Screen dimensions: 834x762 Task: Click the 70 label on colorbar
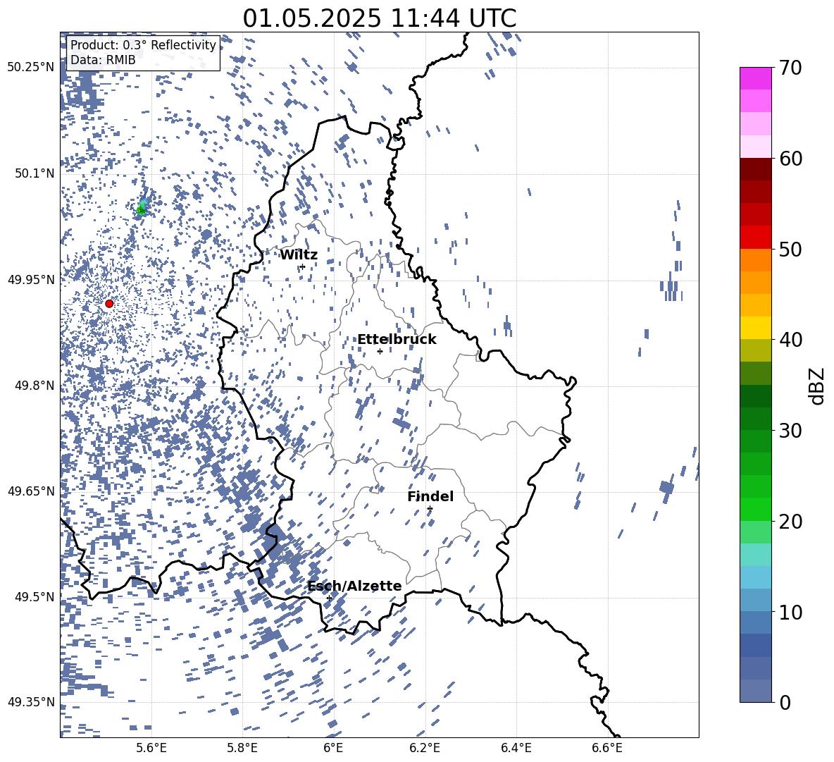coord(790,68)
